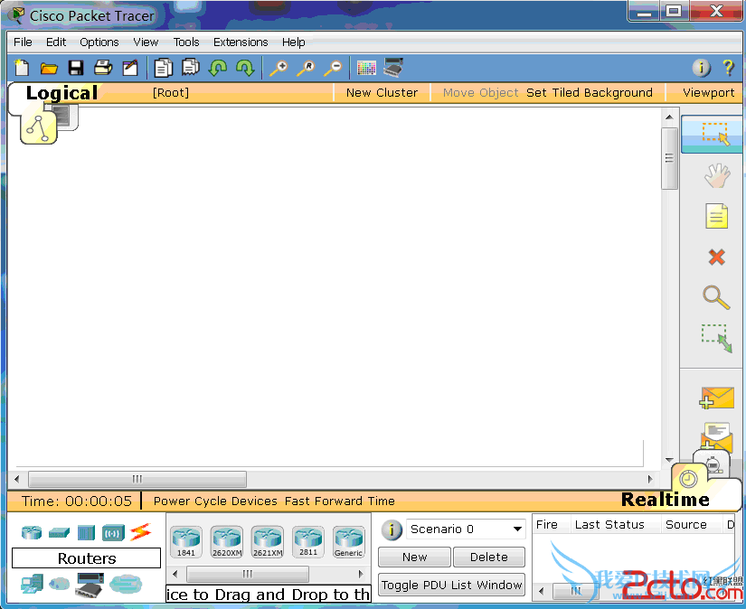Pick the Move Layout hand tool
This screenshot has height=609, width=746.
[717, 176]
